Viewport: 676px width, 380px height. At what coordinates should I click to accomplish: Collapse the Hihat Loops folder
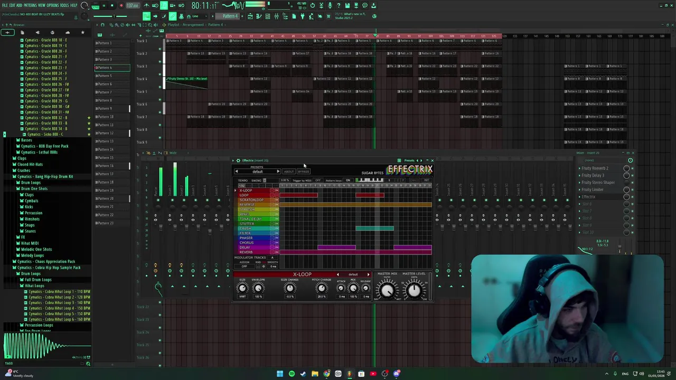coord(34,286)
